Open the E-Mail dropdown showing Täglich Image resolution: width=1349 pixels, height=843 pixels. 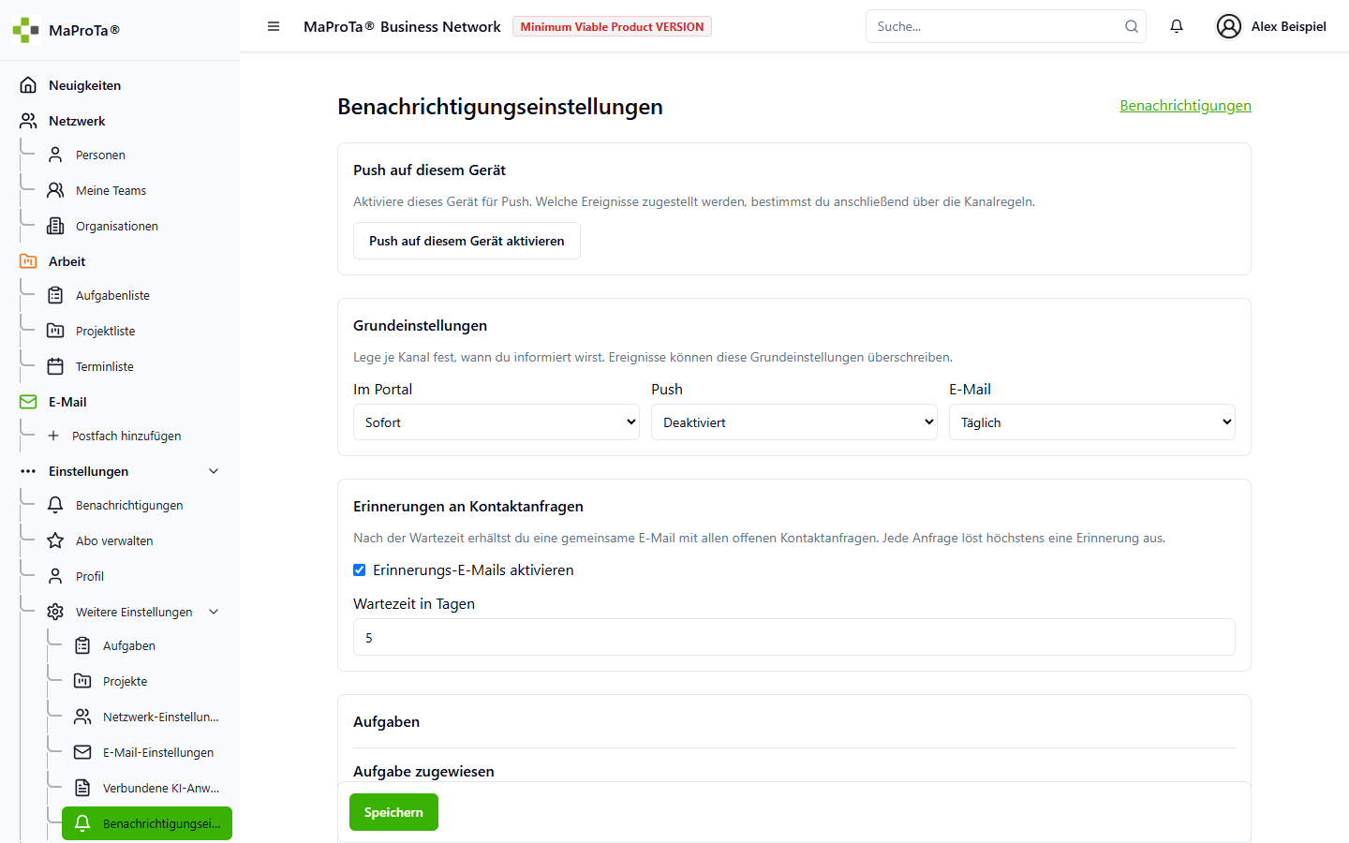1092,422
